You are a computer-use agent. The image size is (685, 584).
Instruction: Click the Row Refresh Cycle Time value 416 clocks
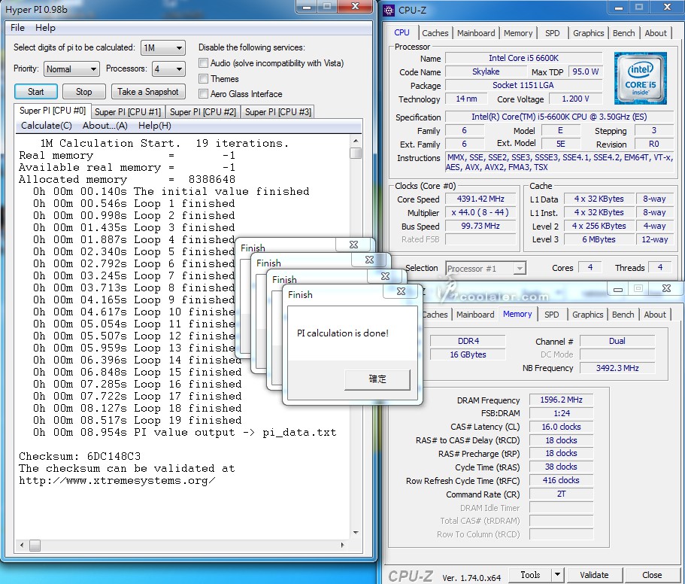562,480
